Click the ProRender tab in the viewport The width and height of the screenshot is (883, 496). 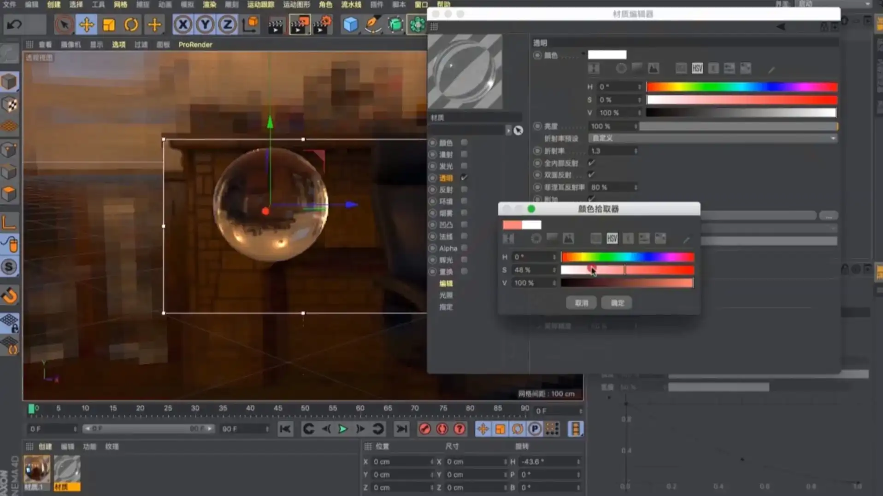(195, 45)
